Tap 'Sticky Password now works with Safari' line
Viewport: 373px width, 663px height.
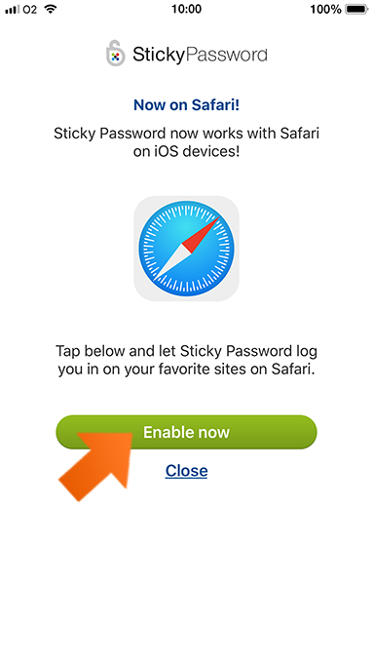186,134
